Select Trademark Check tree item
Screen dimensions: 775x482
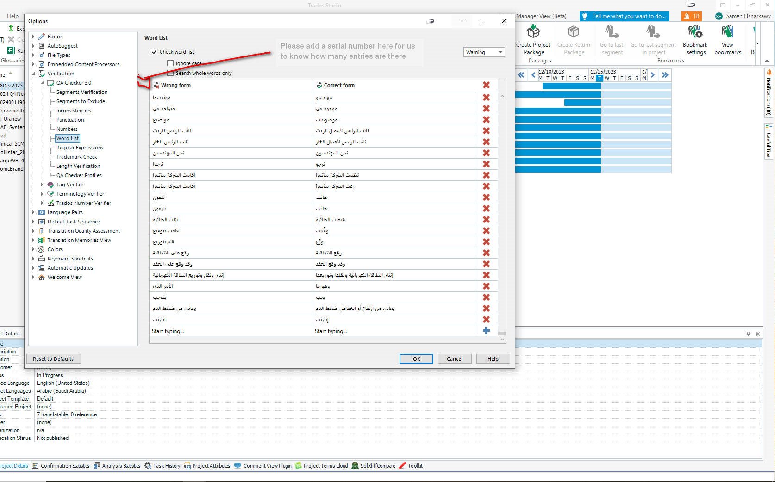pos(77,157)
